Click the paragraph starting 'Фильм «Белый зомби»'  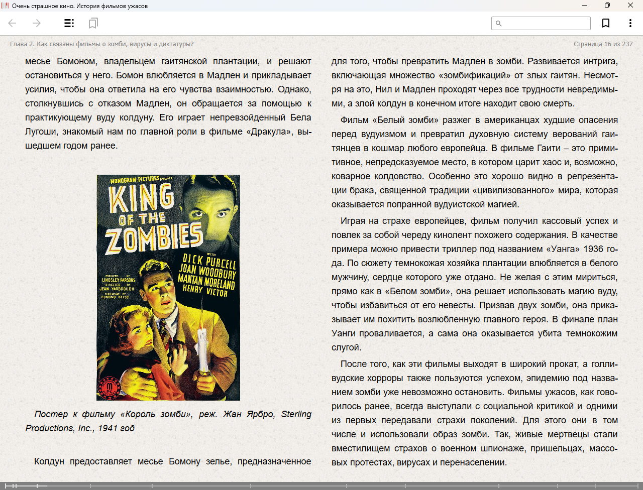pyautogui.click(x=474, y=162)
